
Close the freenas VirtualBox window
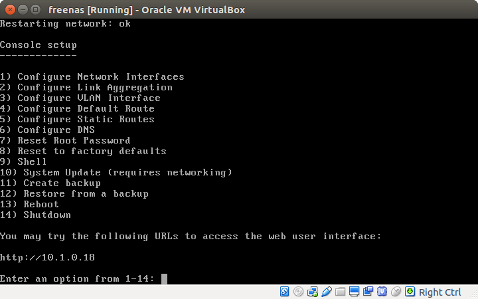(x=10, y=10)
